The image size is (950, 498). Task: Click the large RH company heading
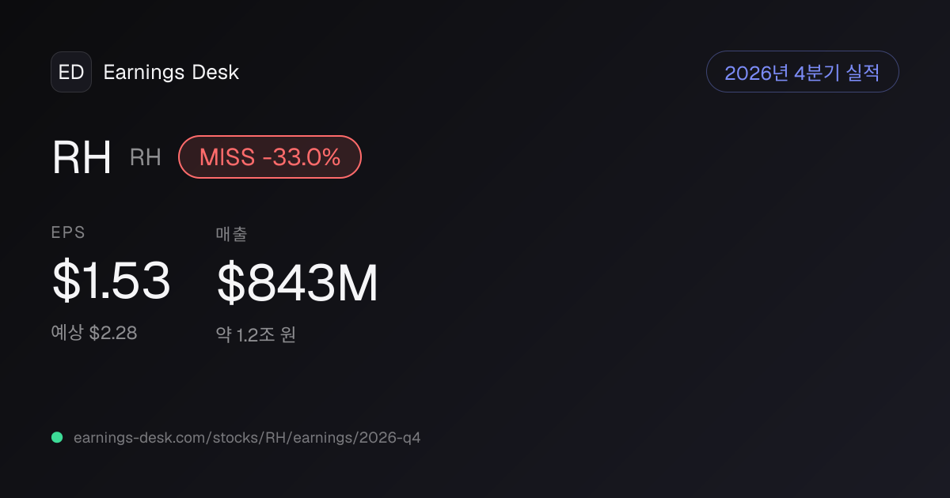[82, 157]
